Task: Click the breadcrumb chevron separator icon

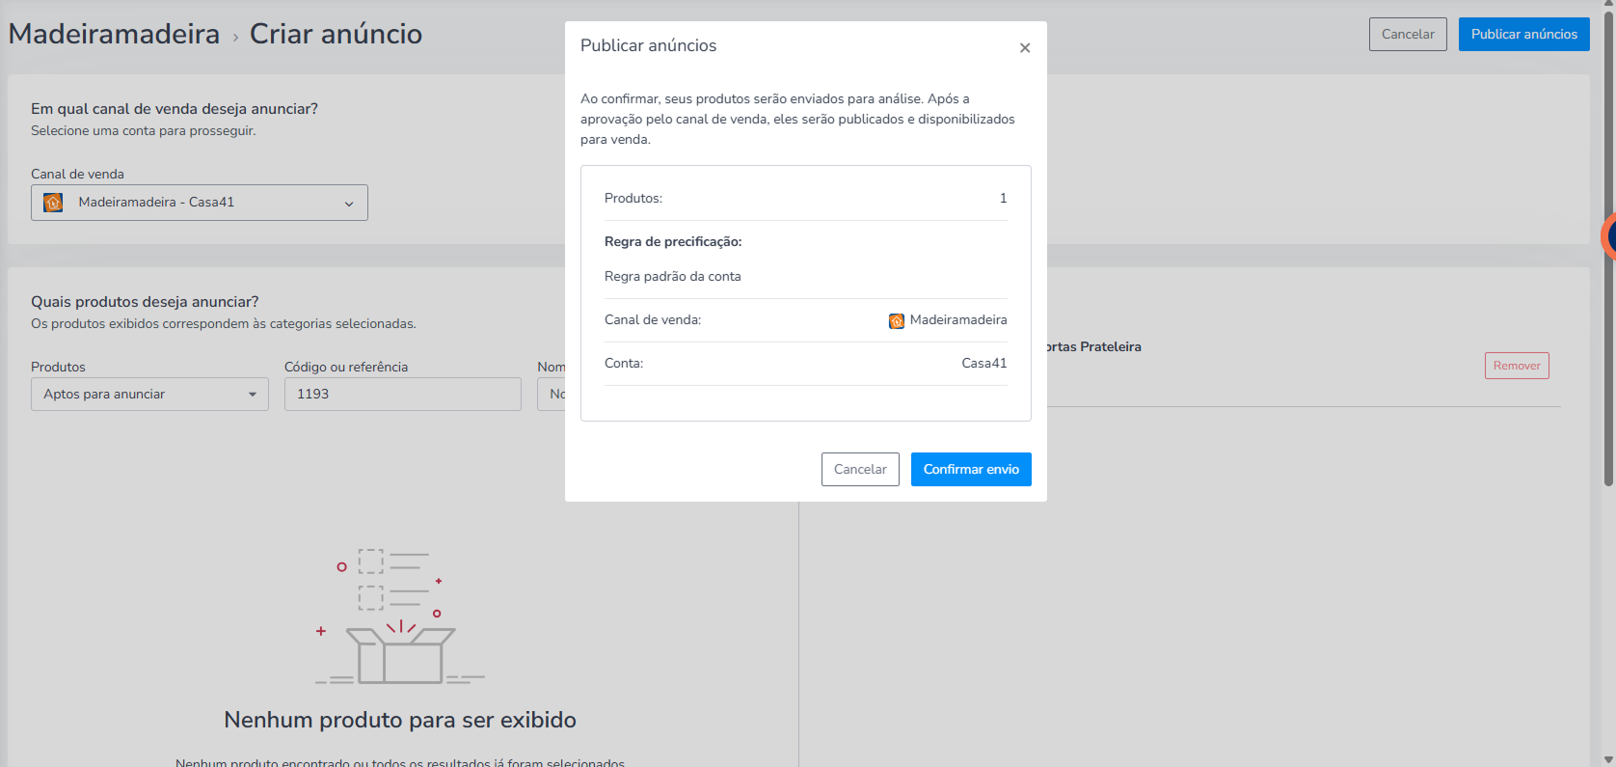Action: click(x=235, y=38)
